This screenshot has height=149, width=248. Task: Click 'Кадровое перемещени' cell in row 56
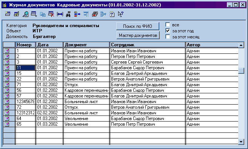tap(86, 90)
